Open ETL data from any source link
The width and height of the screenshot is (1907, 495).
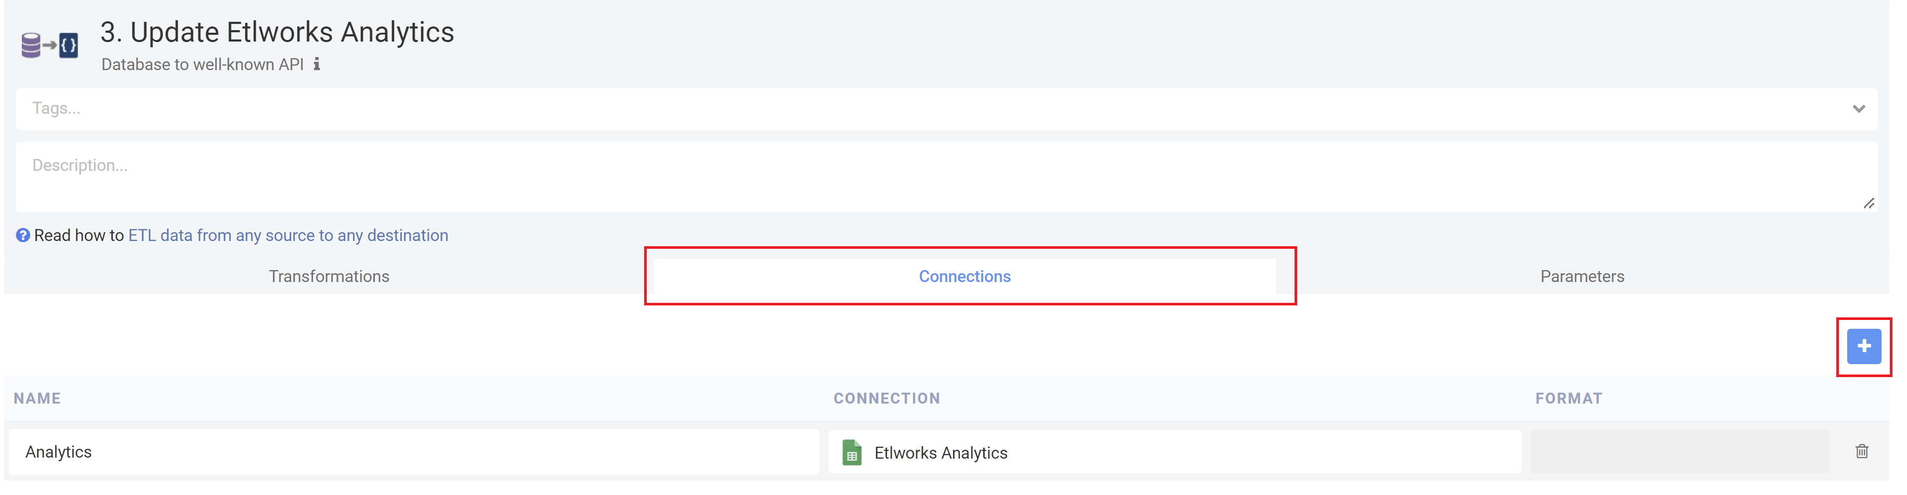(x=288, y=235)
